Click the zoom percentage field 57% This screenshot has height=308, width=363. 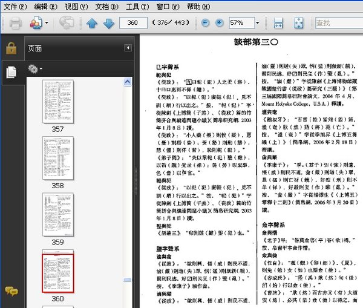point(241,23)
